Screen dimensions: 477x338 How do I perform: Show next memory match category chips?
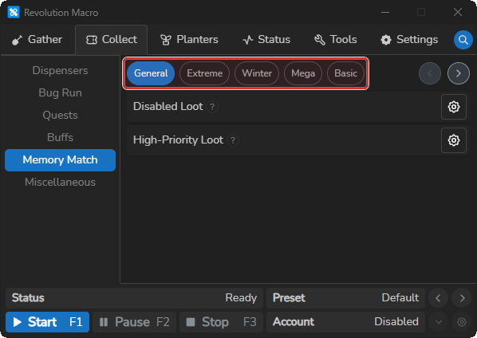(x=459, y=73)
